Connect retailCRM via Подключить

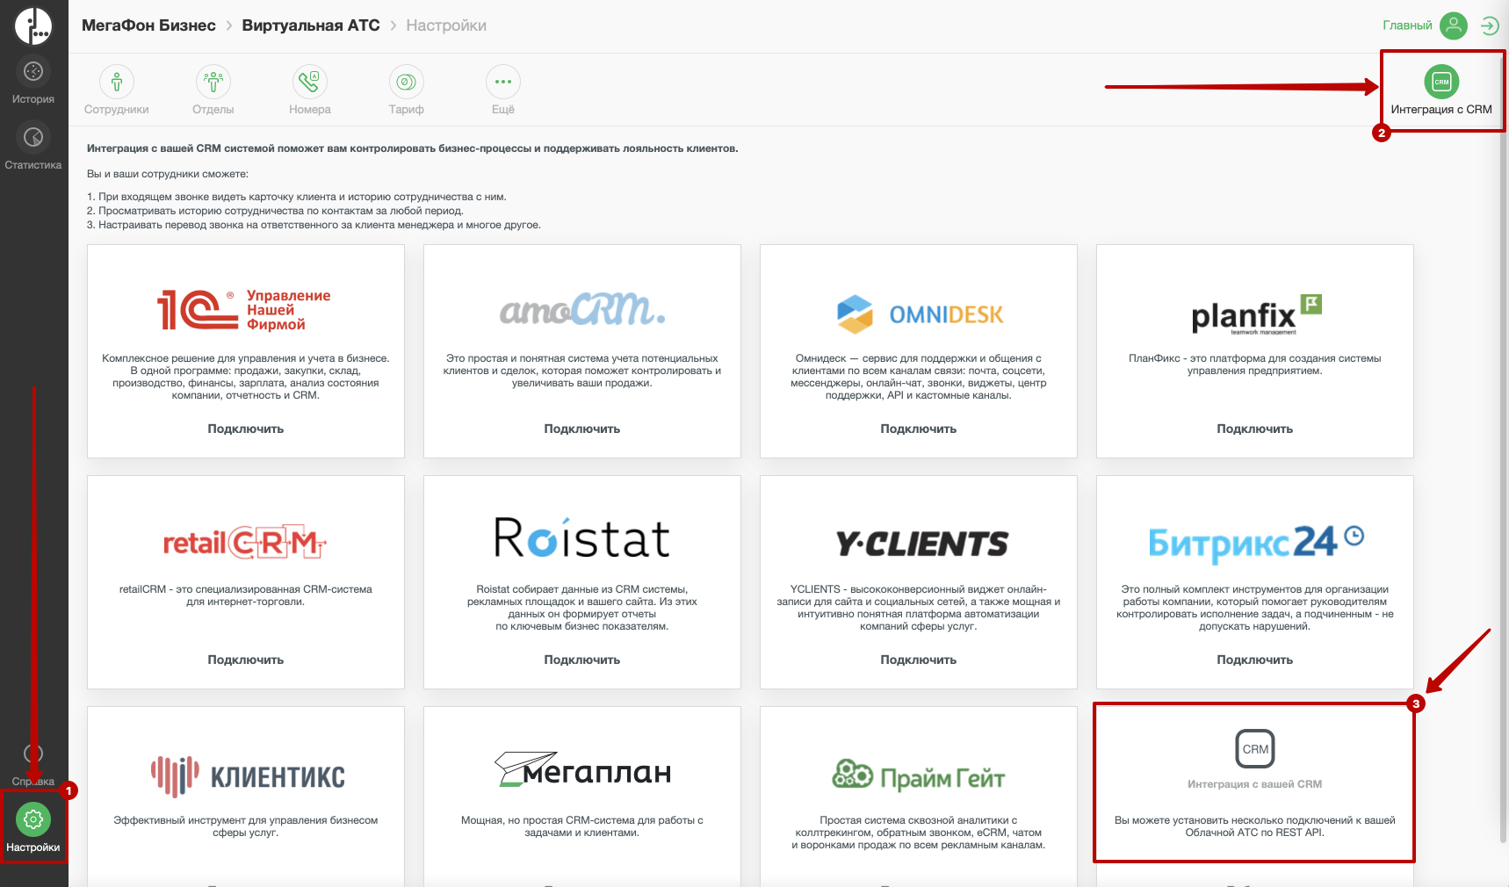click(x=246, y=660)
